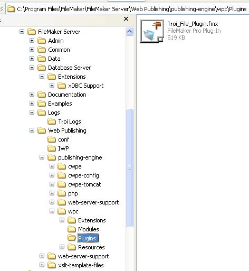Select the FileMaker Server tree label
The image size is (249, 271).
click(x=59, y=32)
